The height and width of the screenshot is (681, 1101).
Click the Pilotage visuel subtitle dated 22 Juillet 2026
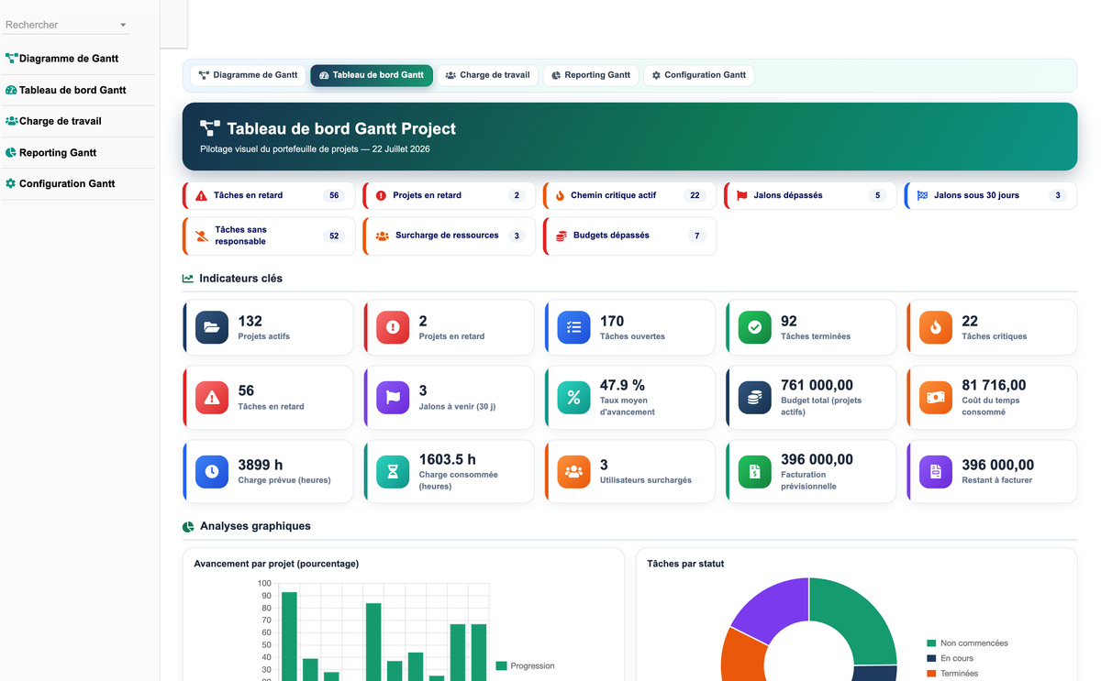(315, 148)
